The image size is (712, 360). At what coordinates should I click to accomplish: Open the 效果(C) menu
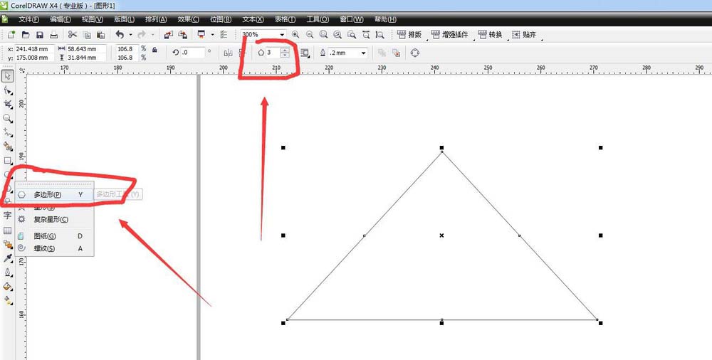(188, 19)
